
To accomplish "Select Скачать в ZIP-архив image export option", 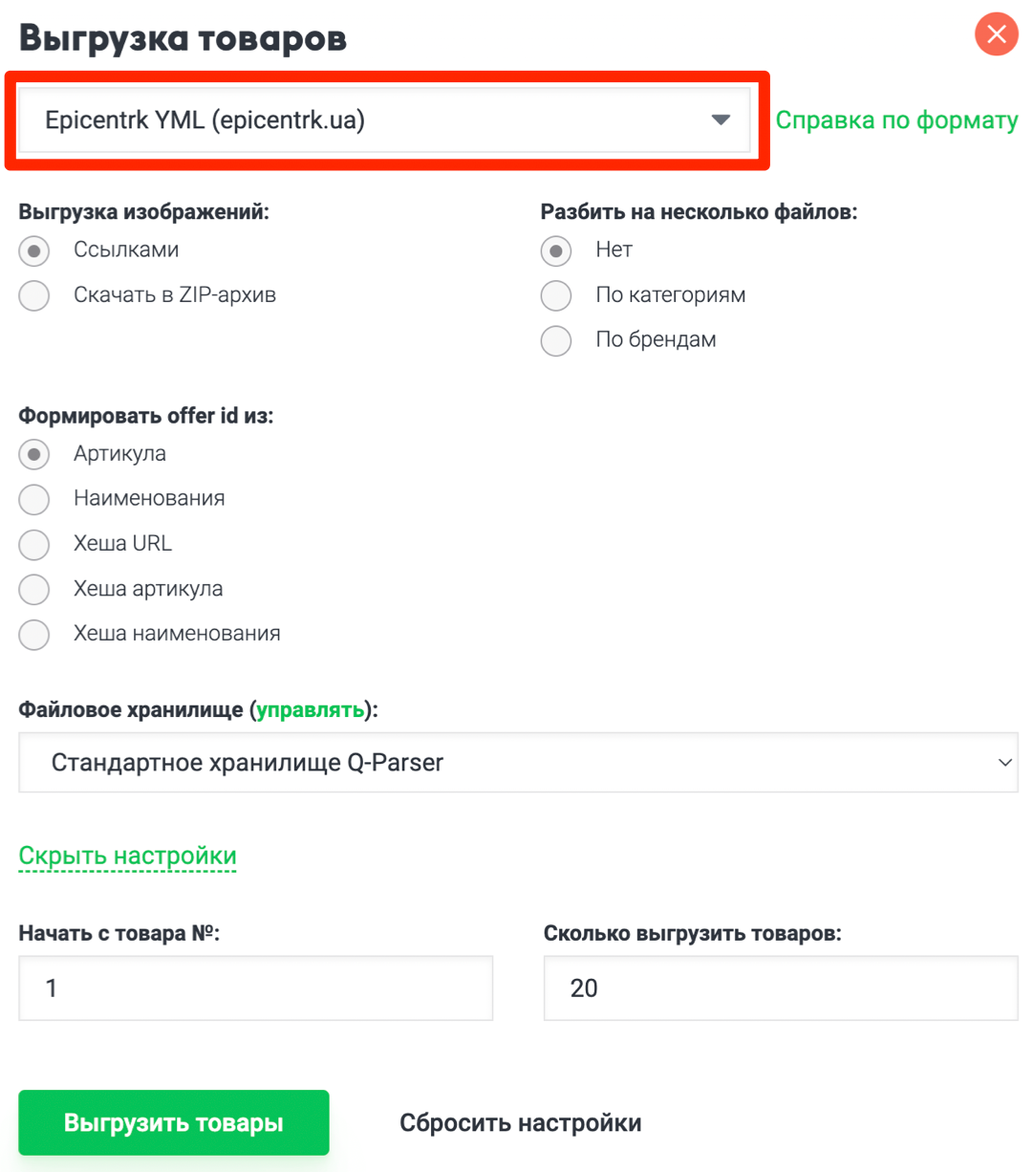I will [33, 295].
